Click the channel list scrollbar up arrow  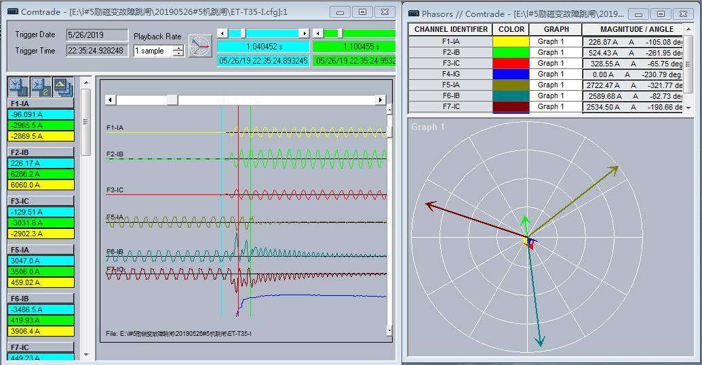click(x=86, y=83)
